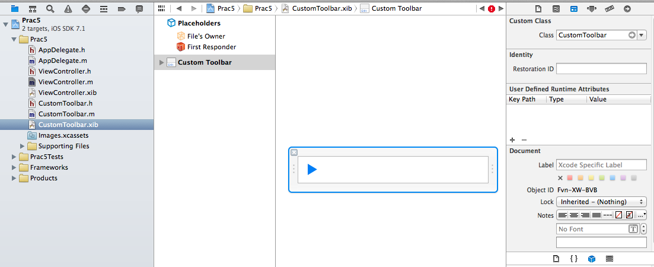The height and width of the screenshot is (267, 654).
Task: Go forward using jump bar right arrow
Action: click(x=193, y=8)
